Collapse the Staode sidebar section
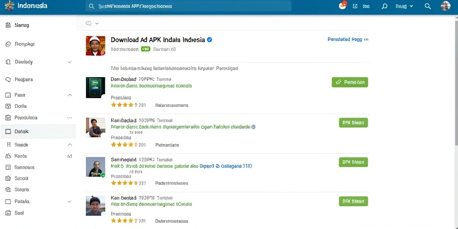This screenshot has width=458, height=229. coord(69,144)
